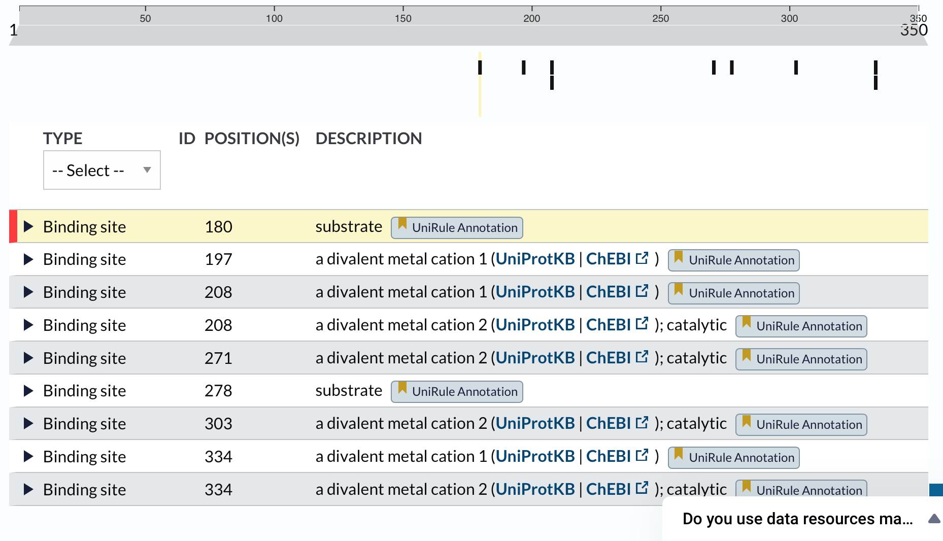The height and width of the screenshot is (541, 943).
Task: Open UniRule Annotation for 334 catalytic row
Action: click(801, 489)
